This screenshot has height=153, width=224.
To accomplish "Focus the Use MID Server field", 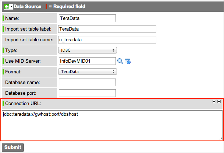I will click(87, 61).
